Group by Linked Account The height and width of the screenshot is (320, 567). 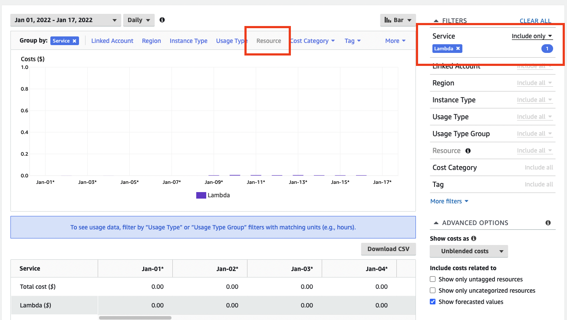tap(112, 41)
